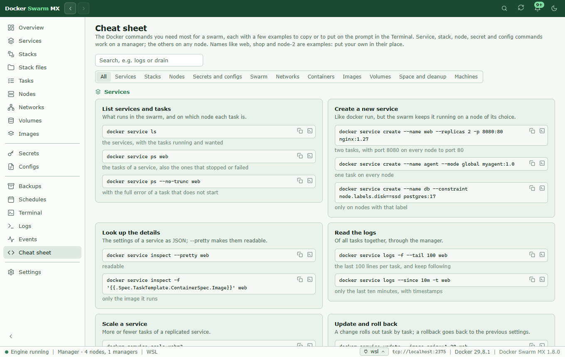Collapse the sidebar with the bottom chevron

point(11,336)
